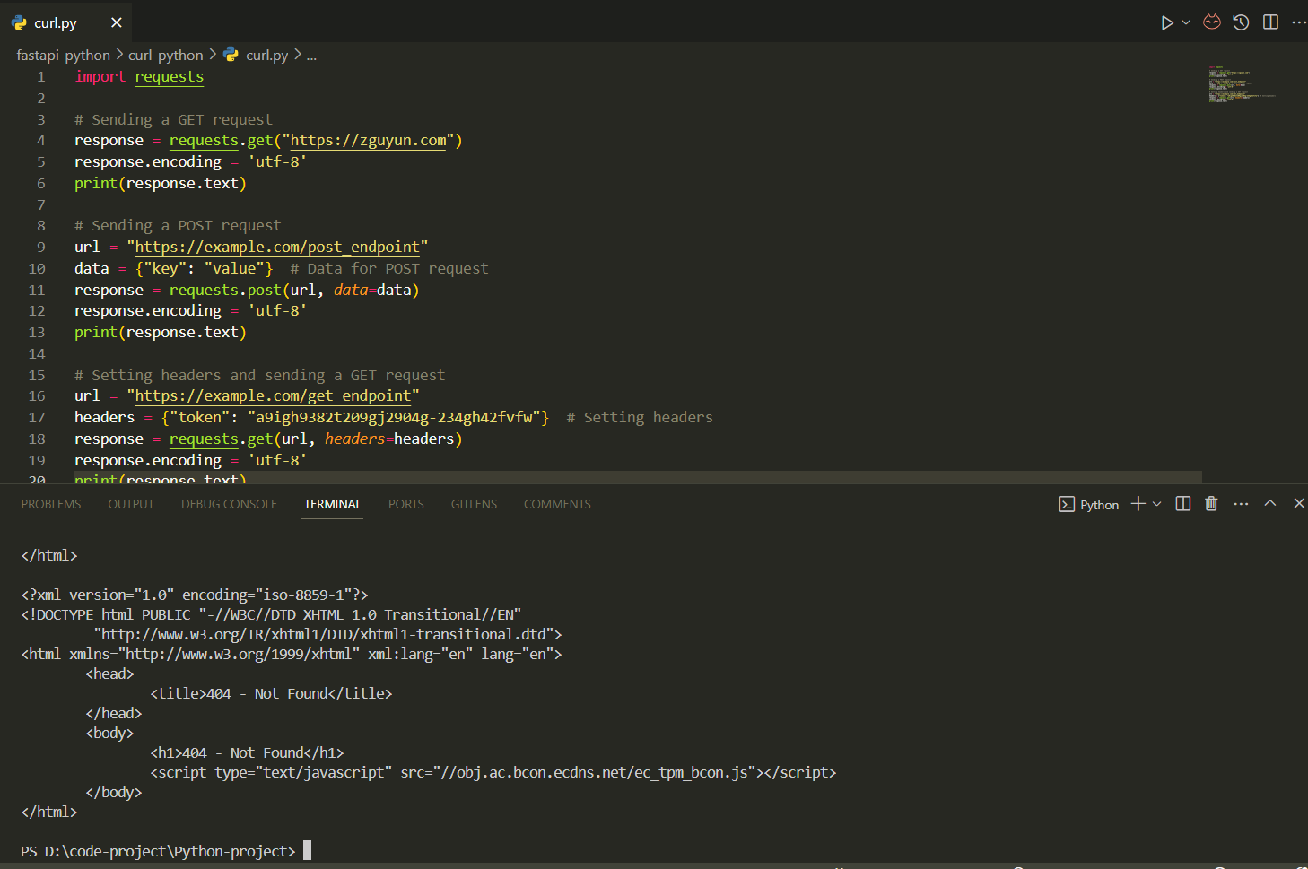Click line number 10 in the gutter

click(x=37, y=268)
